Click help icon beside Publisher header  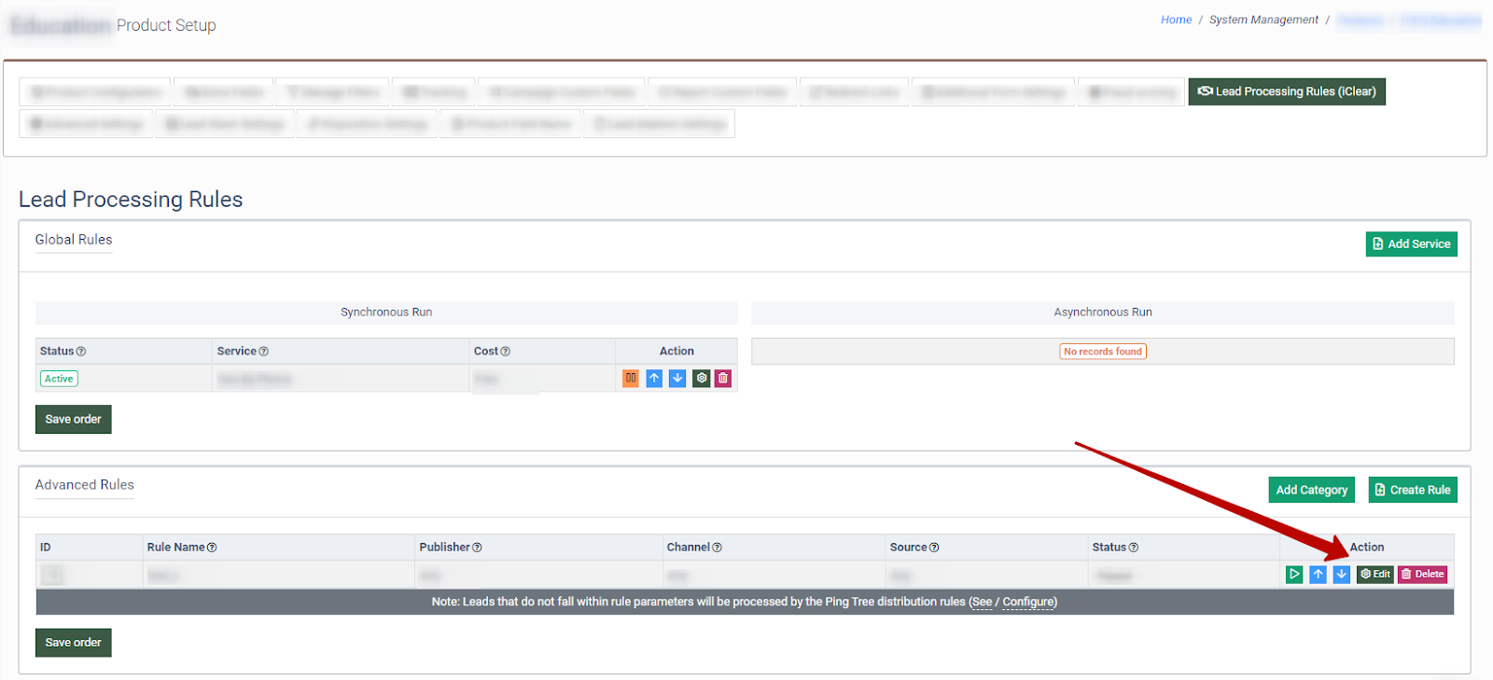(x=477, y=548)
